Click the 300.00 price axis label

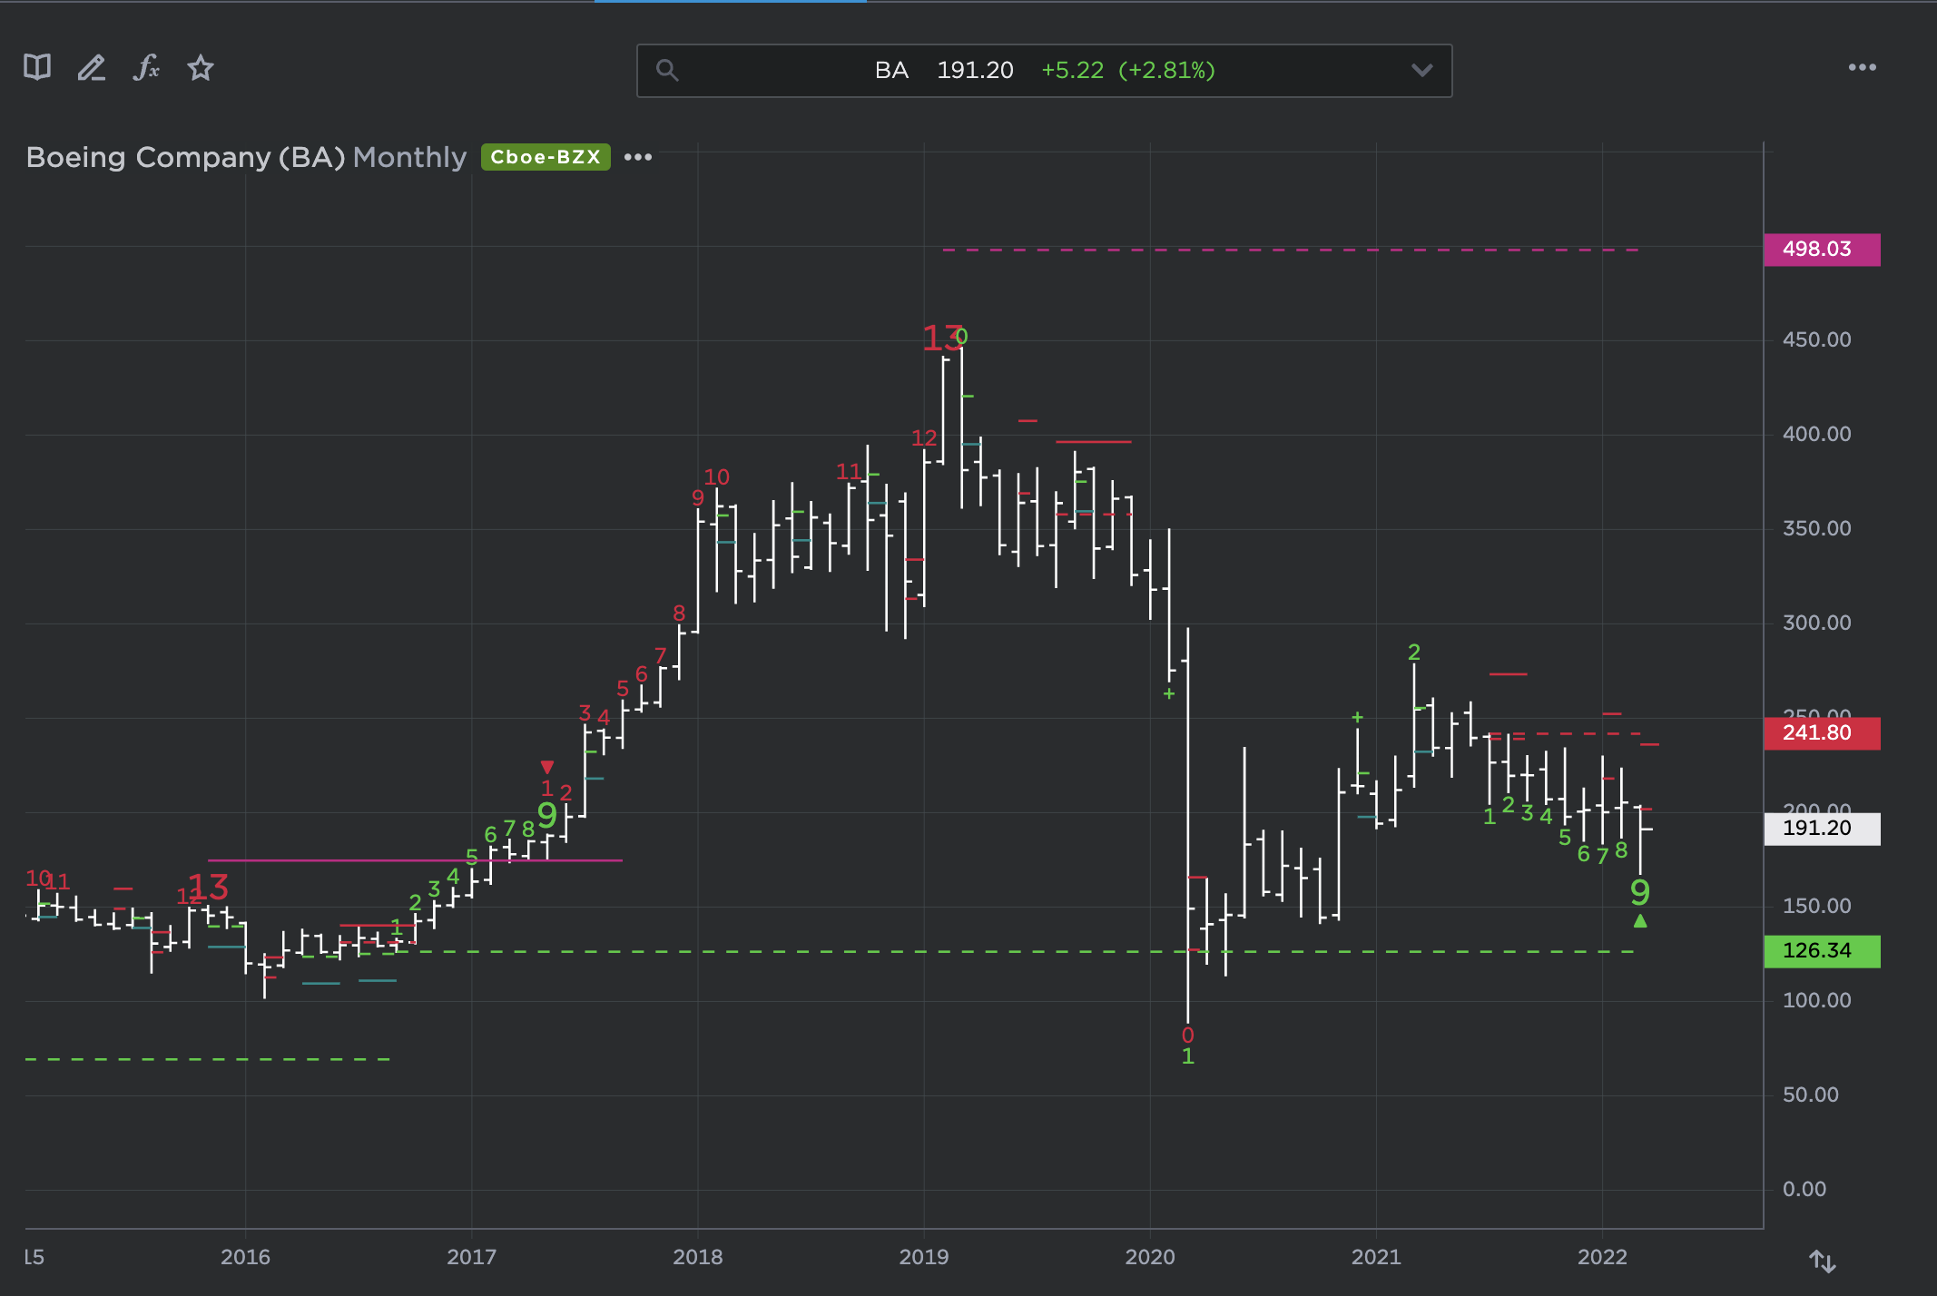coord(1816,623)
